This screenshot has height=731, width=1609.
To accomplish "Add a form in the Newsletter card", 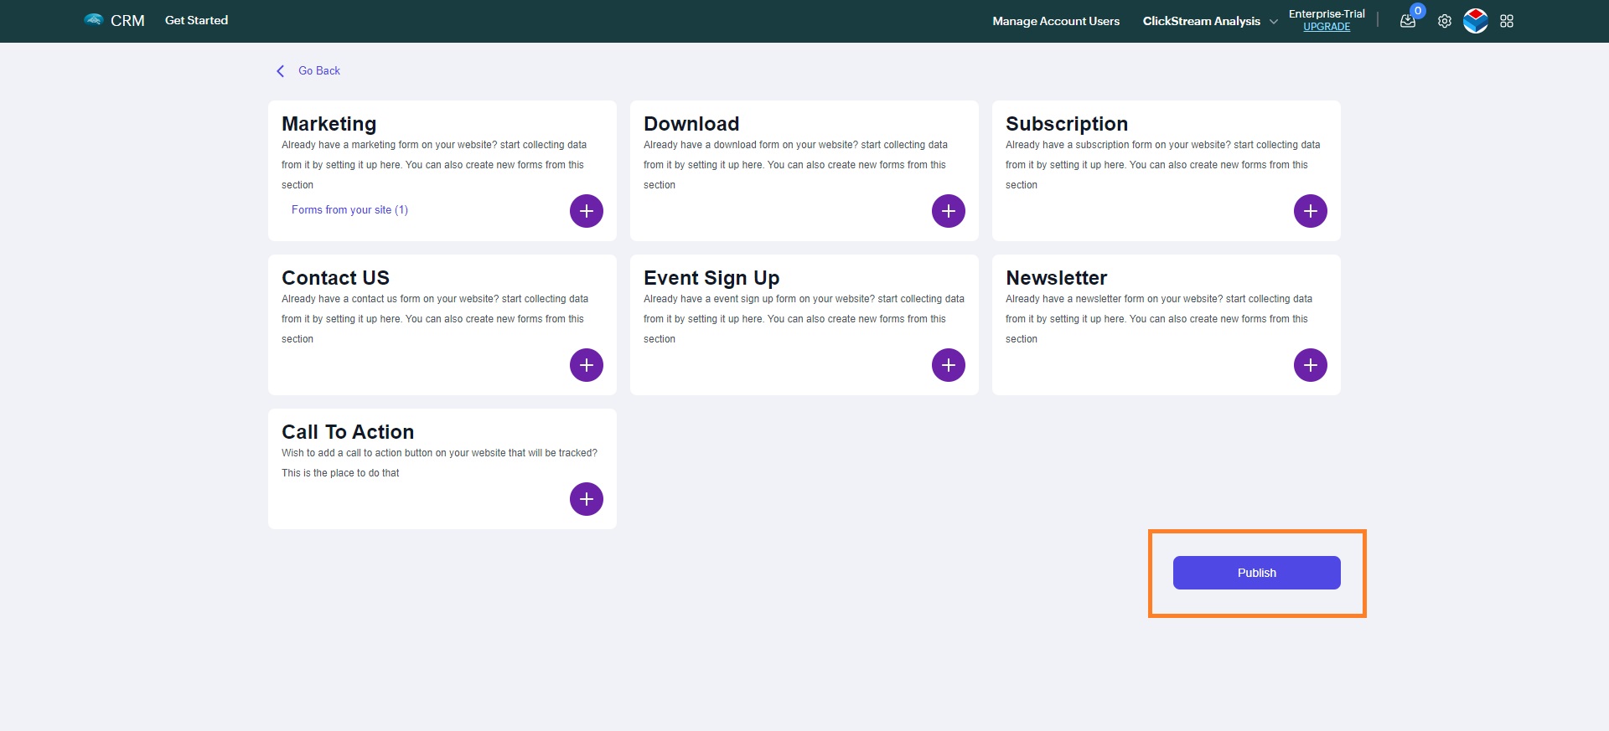I will [1311, 365].
